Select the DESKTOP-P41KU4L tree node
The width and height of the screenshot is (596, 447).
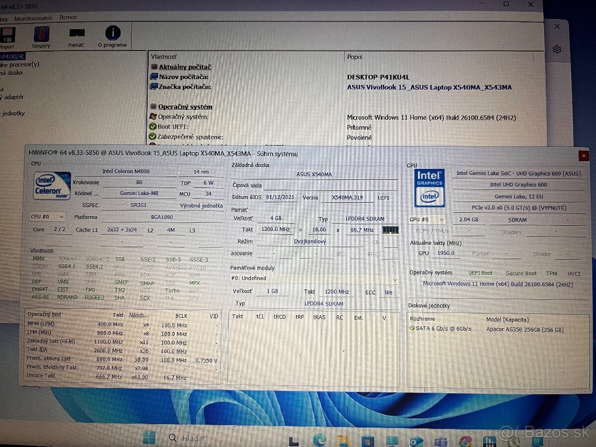click(12, 56)
